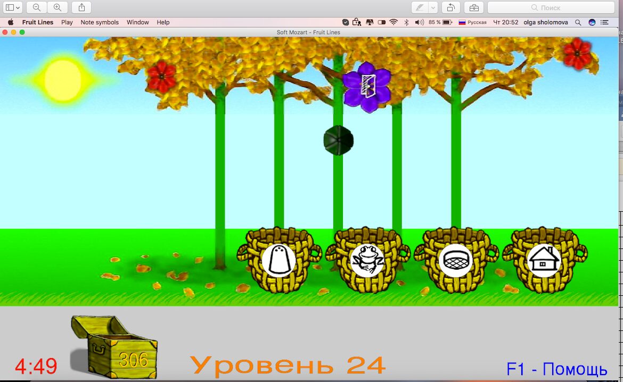The width and height of the screenshot is (623, 382).
Task: Open the Help menu
Action: pyautogui.click(x=163, y=22)
